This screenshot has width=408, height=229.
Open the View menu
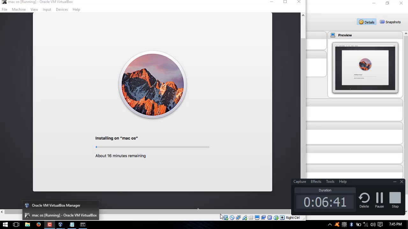34,10
